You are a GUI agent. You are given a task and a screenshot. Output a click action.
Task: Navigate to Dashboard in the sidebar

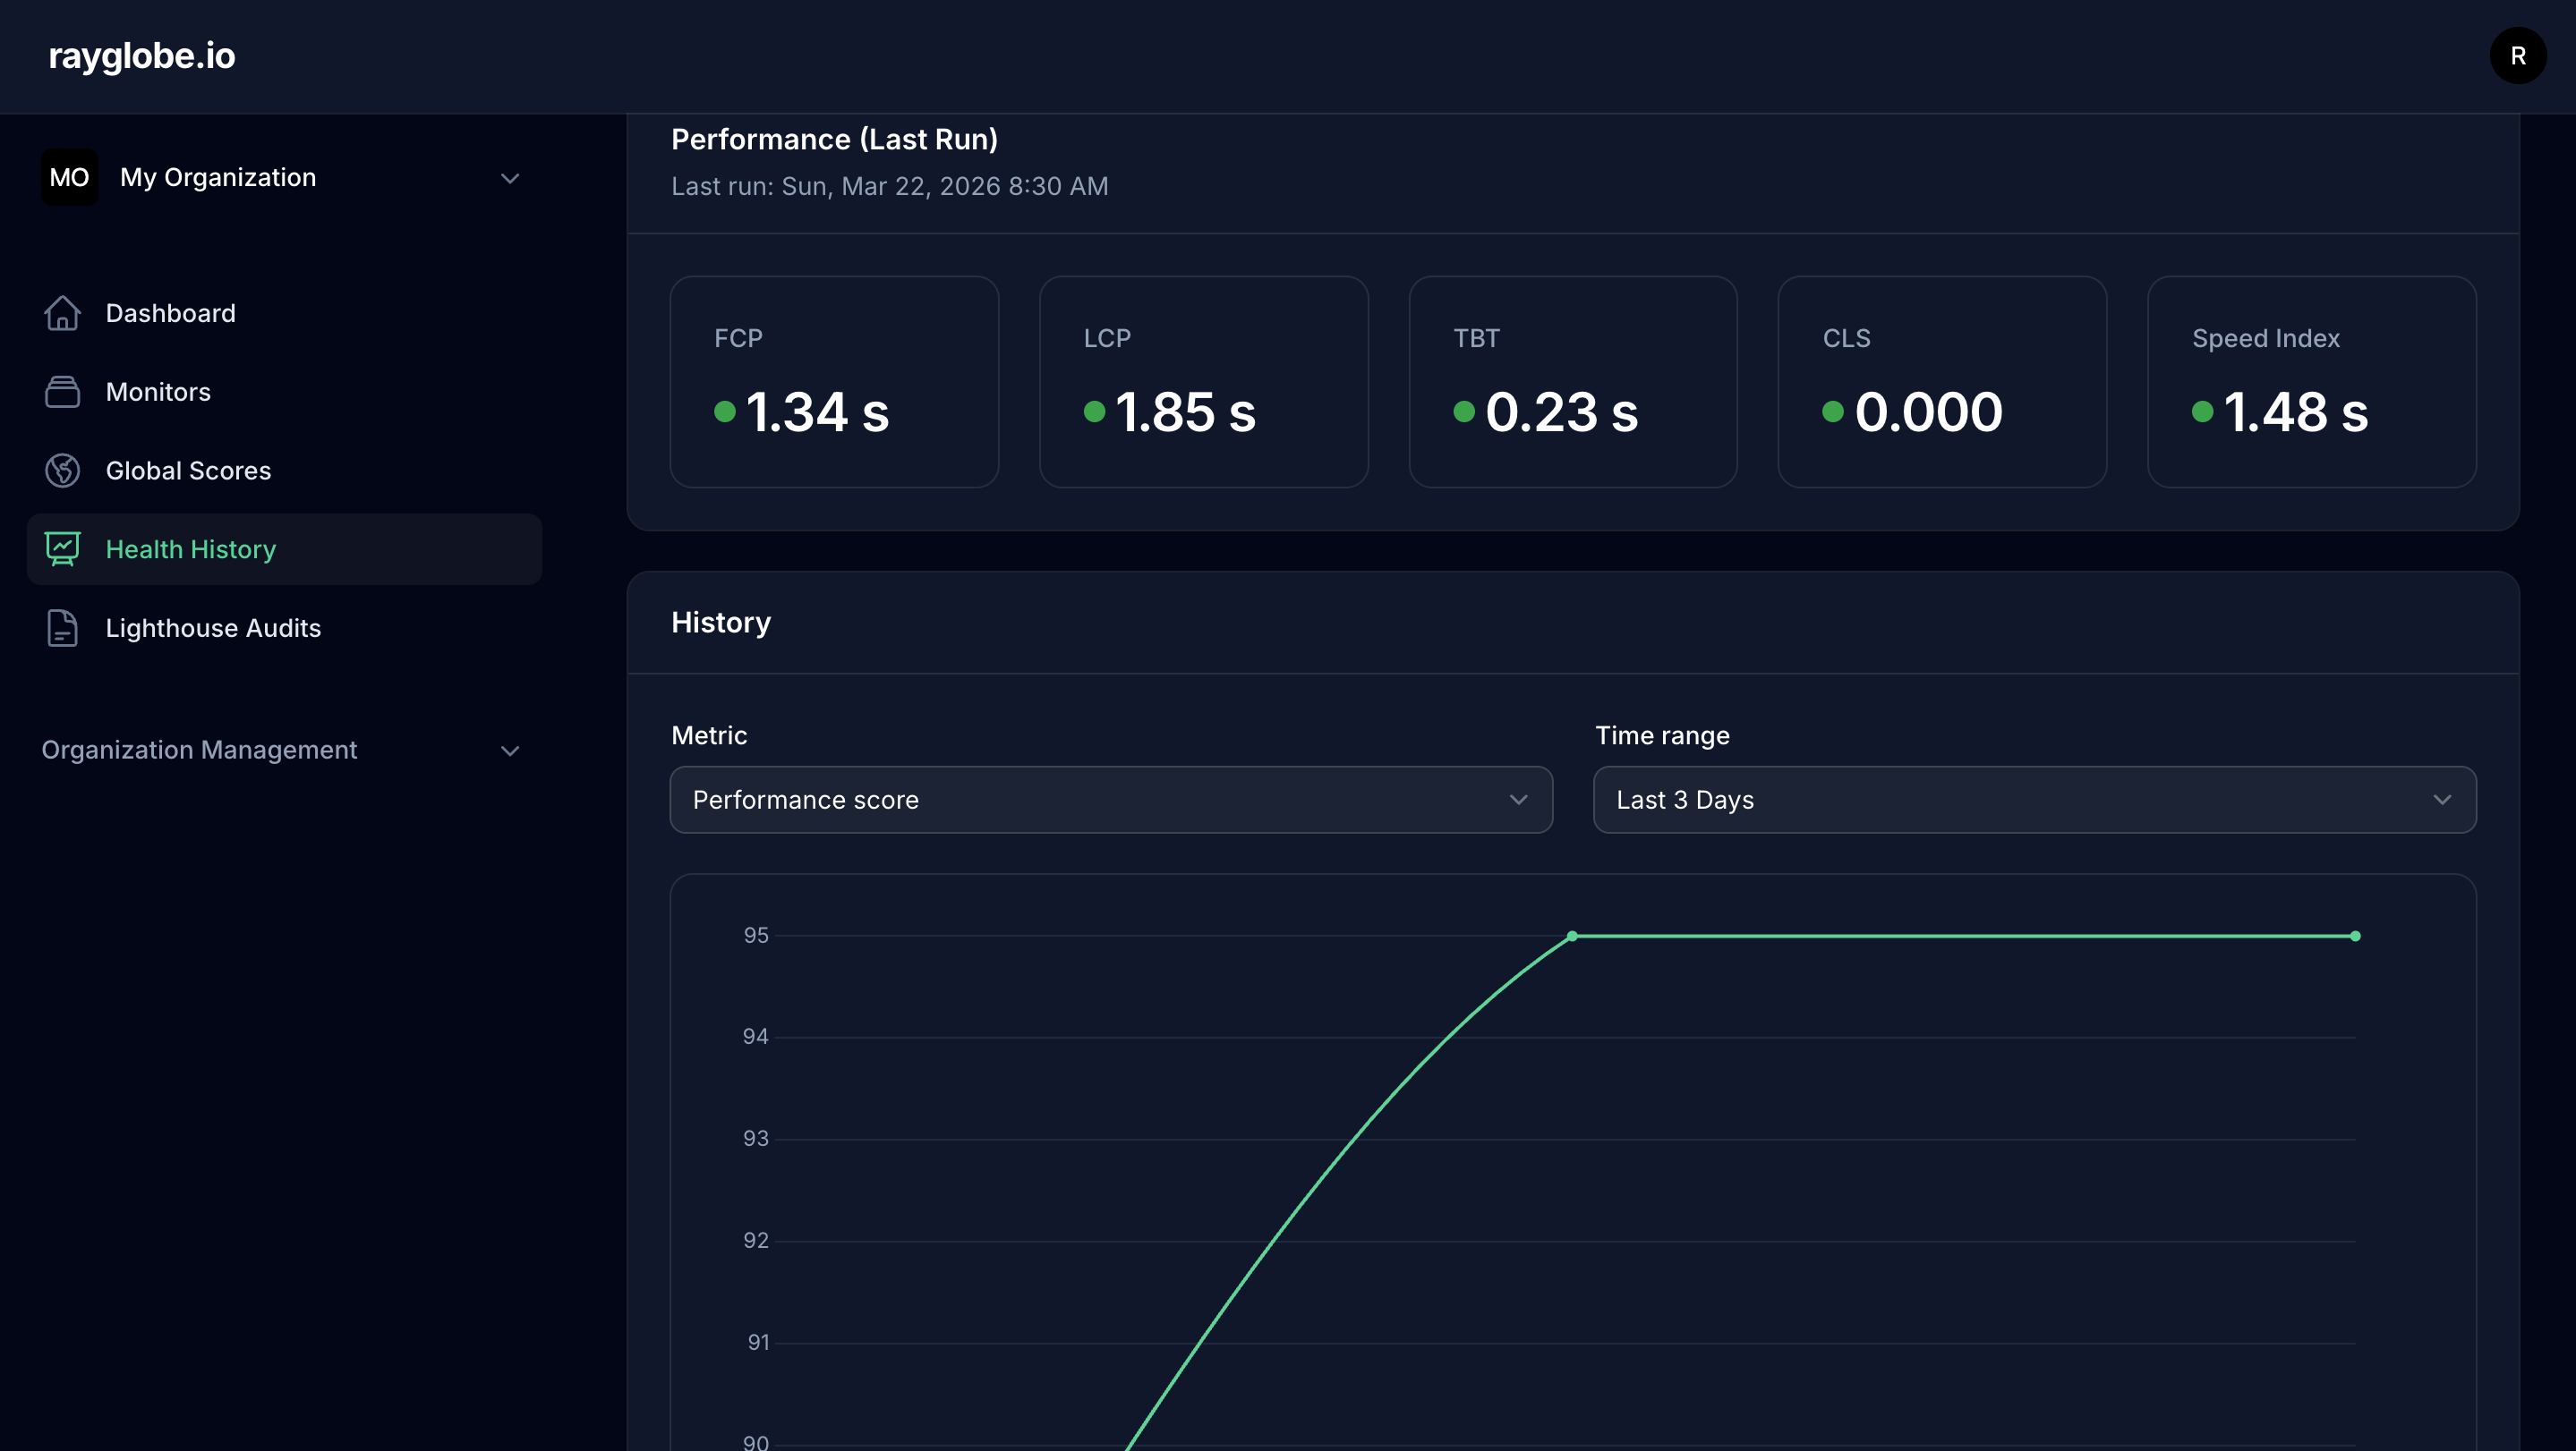[x=170, y=313]
